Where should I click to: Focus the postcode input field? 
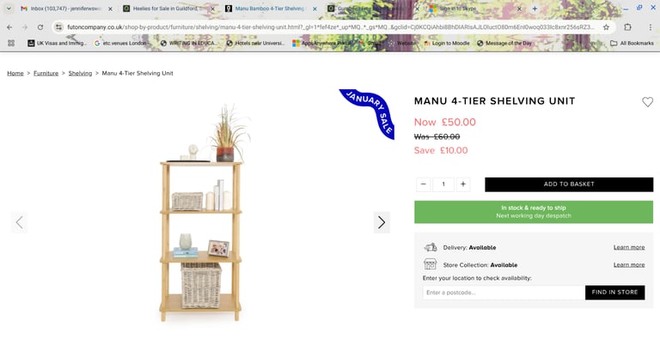[504, 293]
